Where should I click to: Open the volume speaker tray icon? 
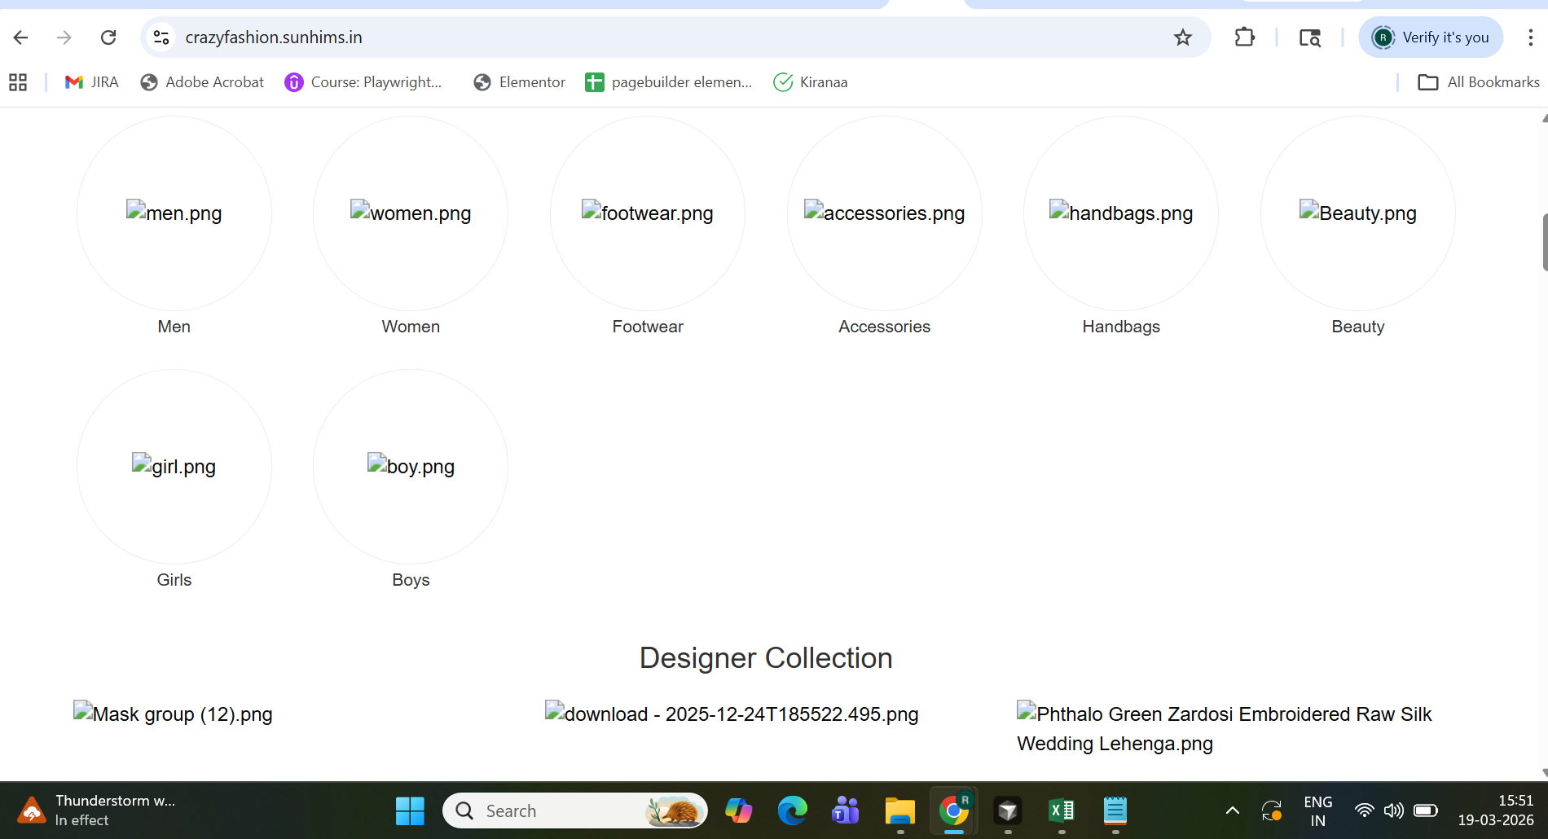pyautogui.click(x=1394, y=810)
